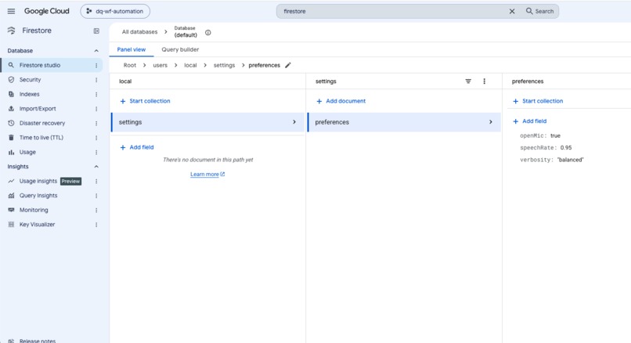Screen dimensions: 631x343
Task: Click Add document in settings panel
Action: coord(341,101)
